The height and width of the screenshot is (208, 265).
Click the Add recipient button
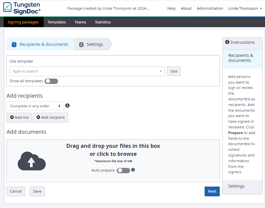click(x=50, y=117)
